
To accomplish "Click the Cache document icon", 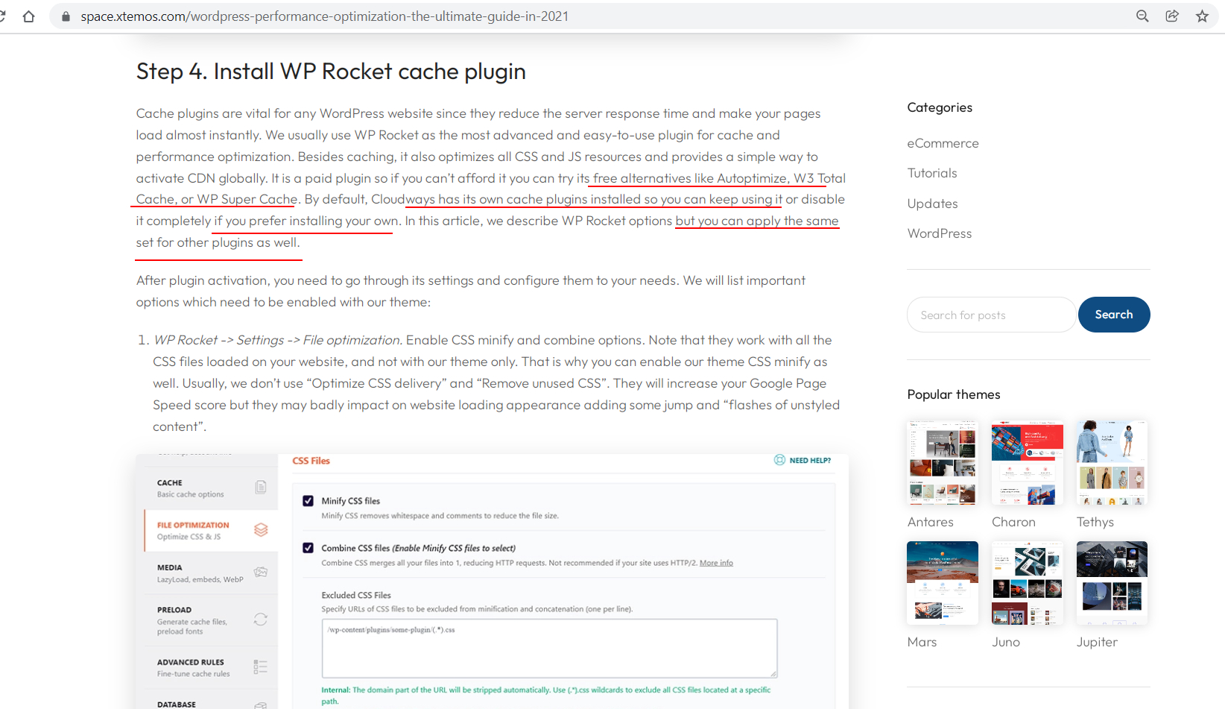I will [x=261, y=487].
